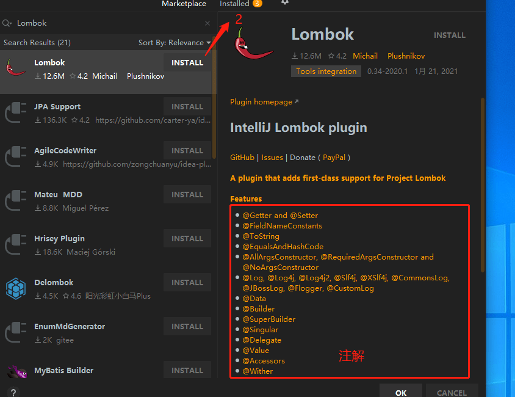The width and height of the screenshot is (515, 397).
Task: Clear the Lombok search text
Action: point(207,23)
